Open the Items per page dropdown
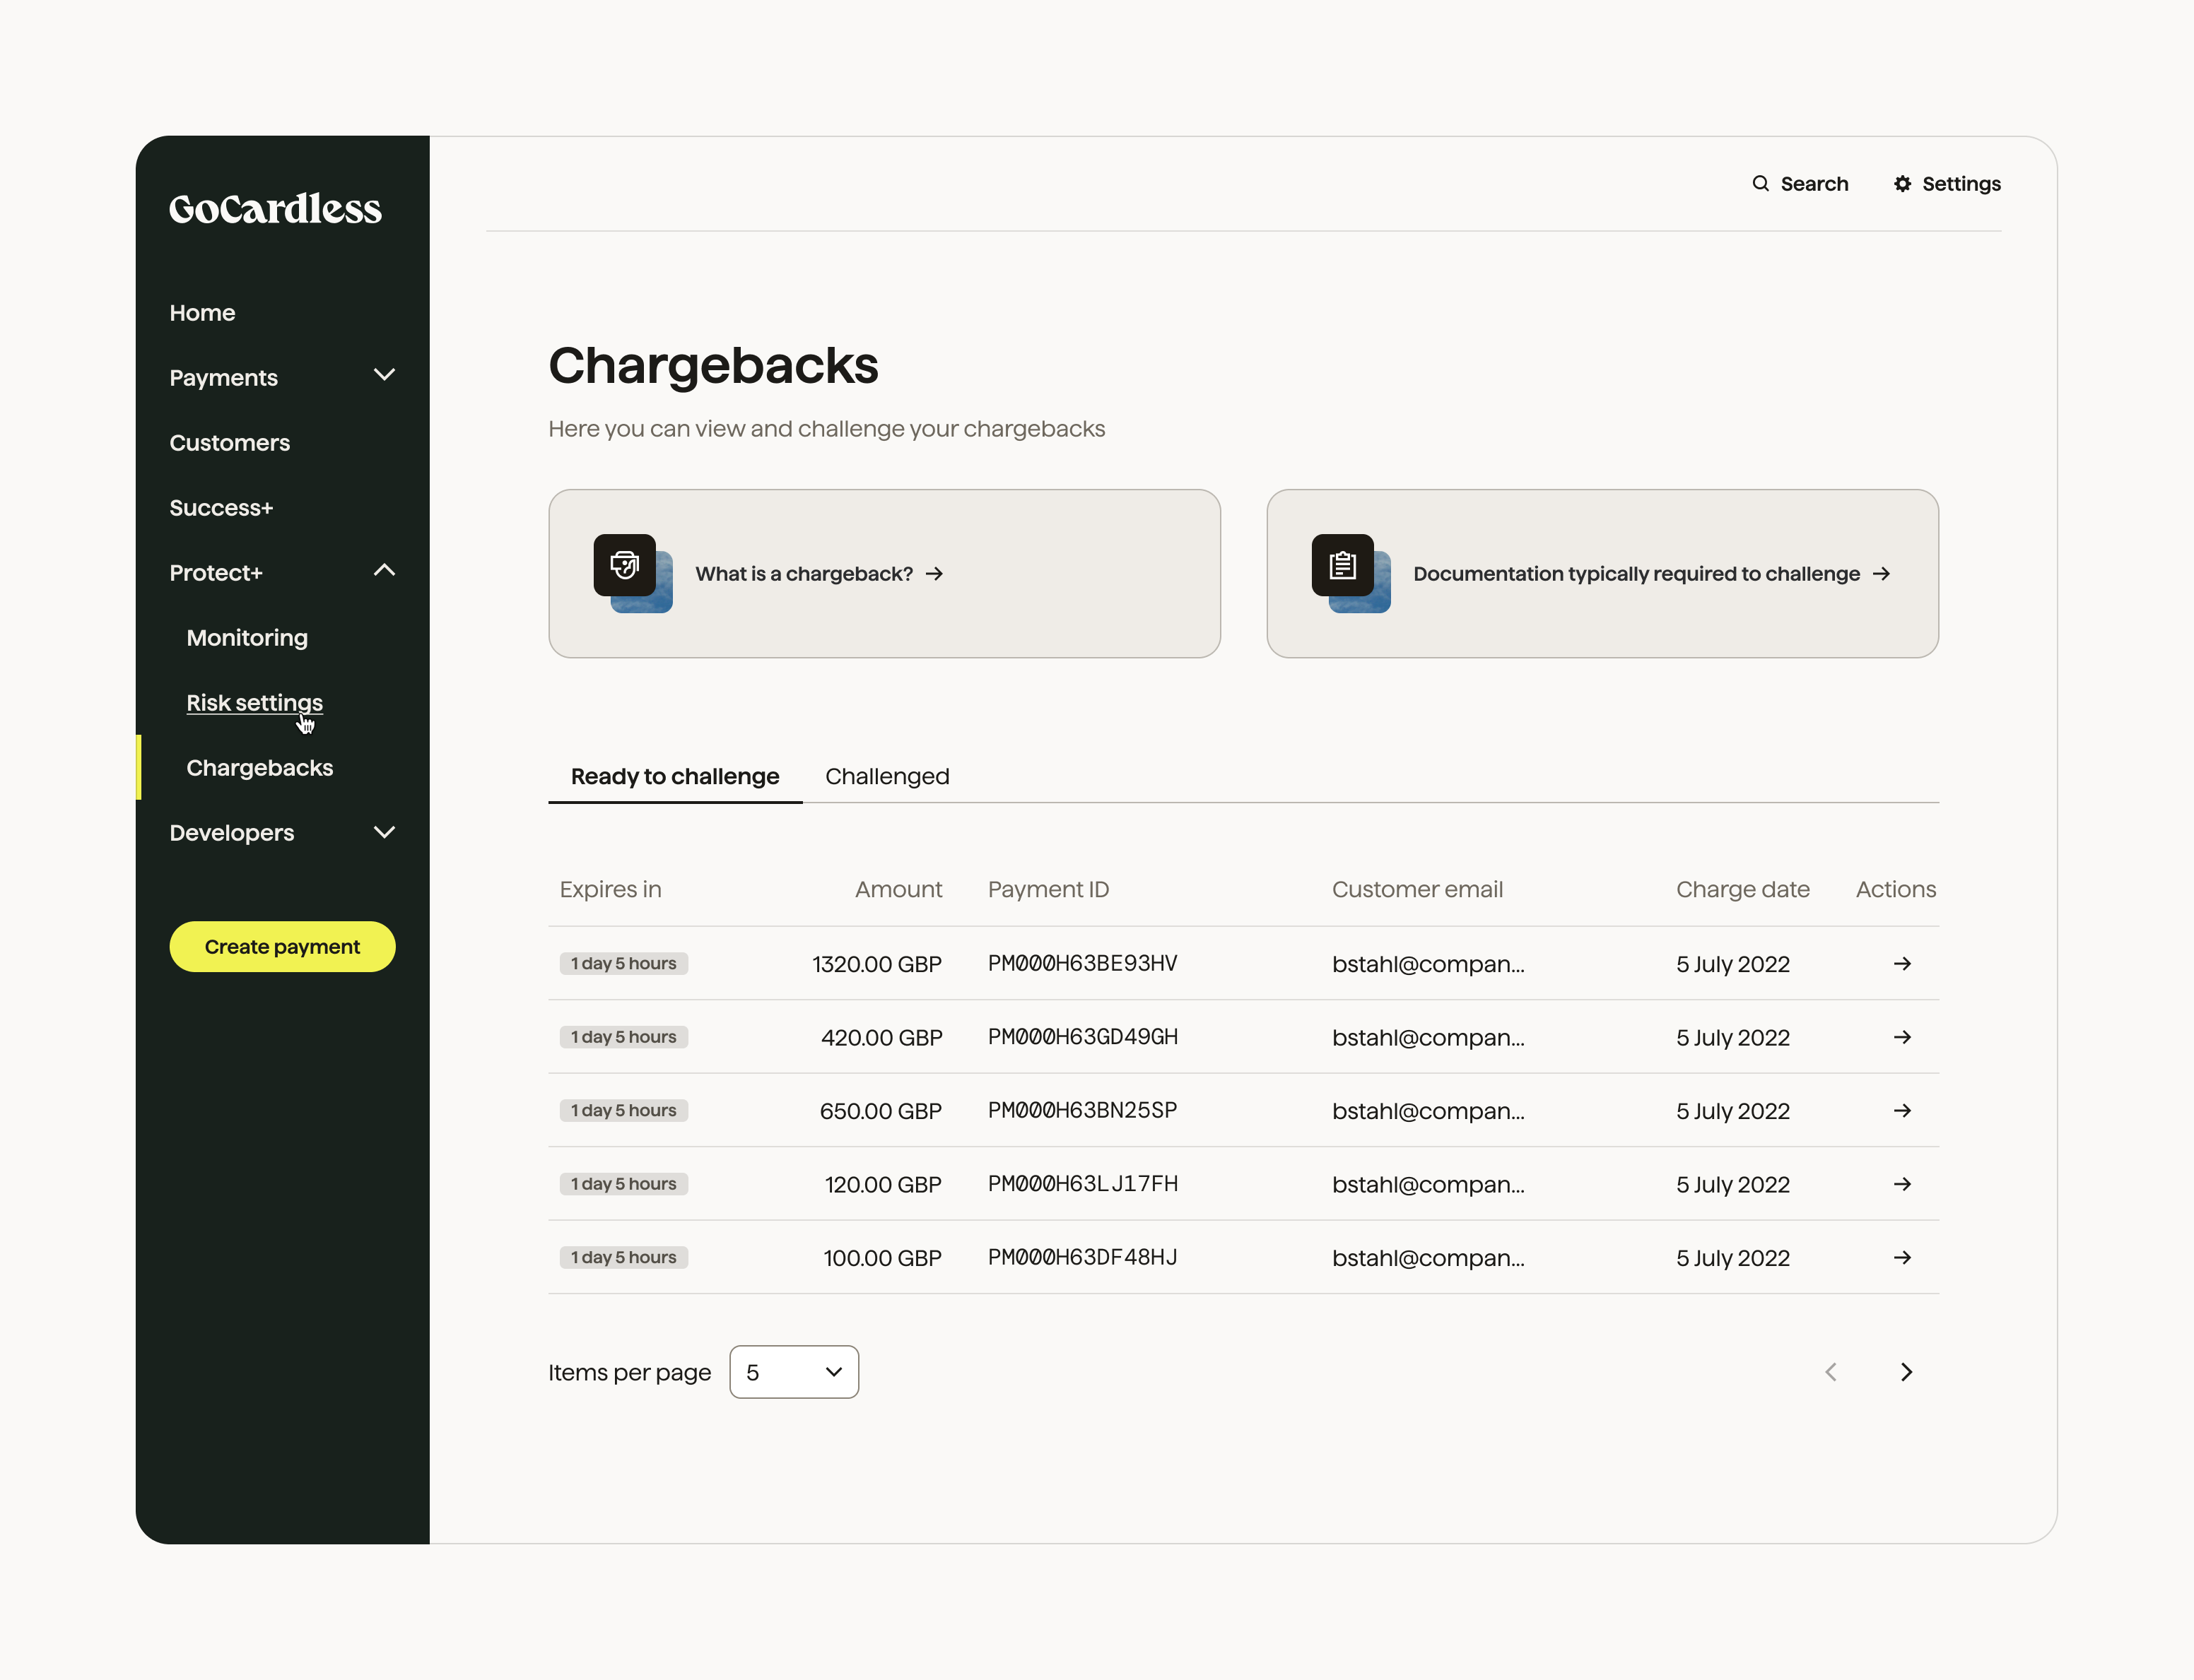 [793, 1372]
